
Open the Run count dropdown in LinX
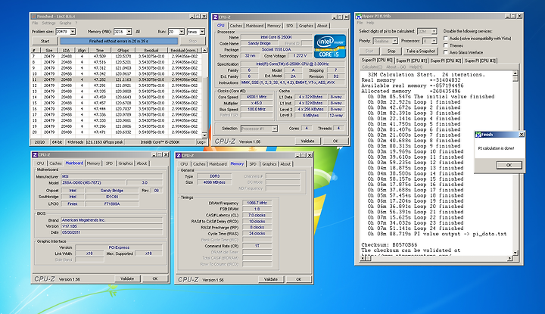click(181, 32)
